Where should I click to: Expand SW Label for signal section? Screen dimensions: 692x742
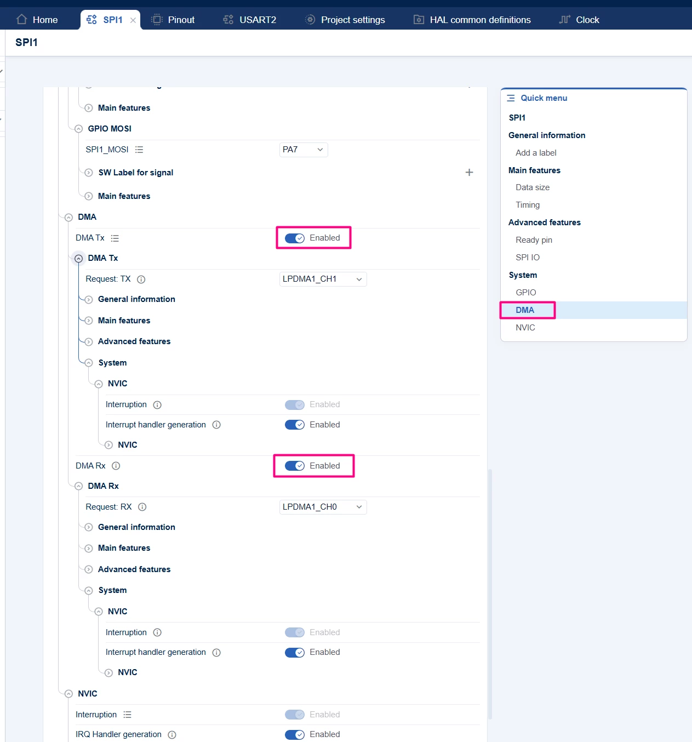89,173
